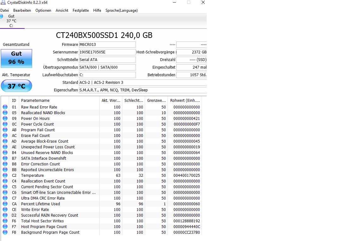Image resolution: width=364 pixels, height=241 pixels.
Task: Click the status orb for Average Block-Erase Count
Action: (5, 141)
